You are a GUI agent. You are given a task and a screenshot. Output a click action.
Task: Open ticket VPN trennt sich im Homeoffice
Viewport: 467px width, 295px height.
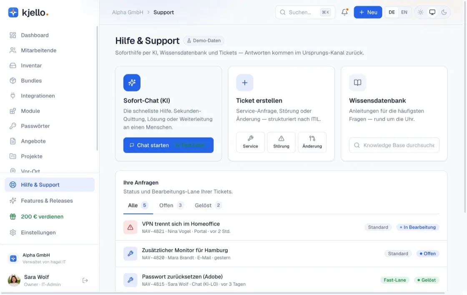tap(281, 227)
